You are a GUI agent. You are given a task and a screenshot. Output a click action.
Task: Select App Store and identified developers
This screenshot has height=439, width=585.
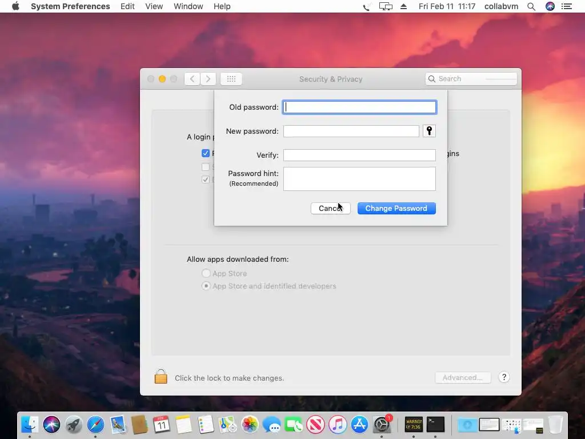click(x=206, y=286)
